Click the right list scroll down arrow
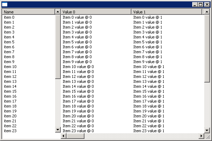This screenshot has height=141, width=212. (207, 130)
